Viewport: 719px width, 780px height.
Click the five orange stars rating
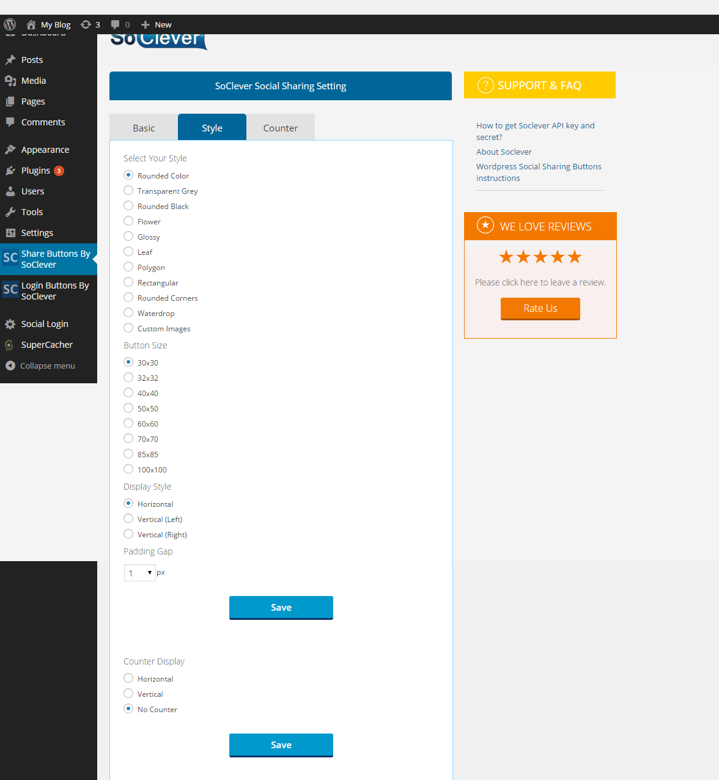click(540, 257)
